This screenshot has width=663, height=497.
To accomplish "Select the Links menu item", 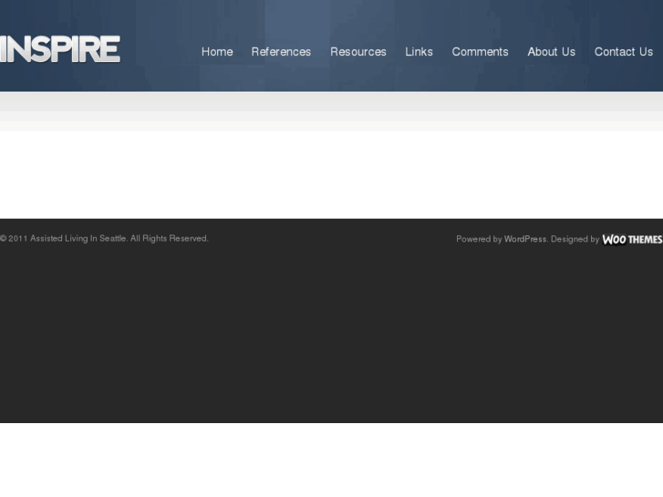I will coord(419,52).
